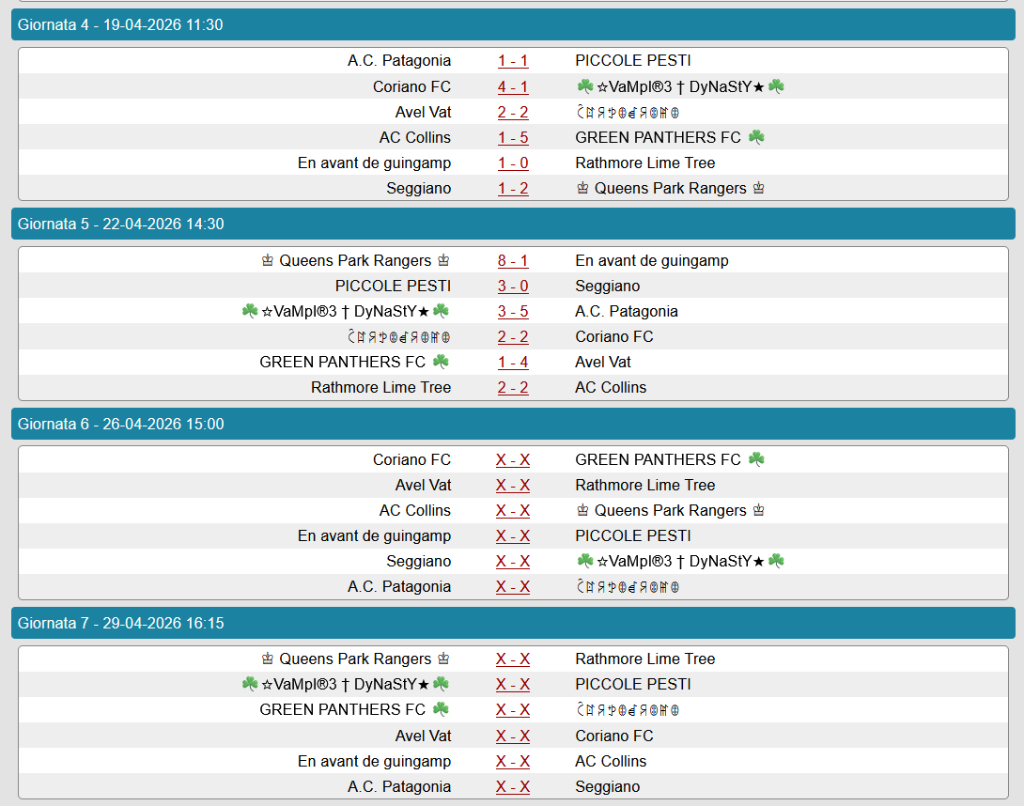Click team name En avant de guingamp in Giornata 4

(374, 163)
